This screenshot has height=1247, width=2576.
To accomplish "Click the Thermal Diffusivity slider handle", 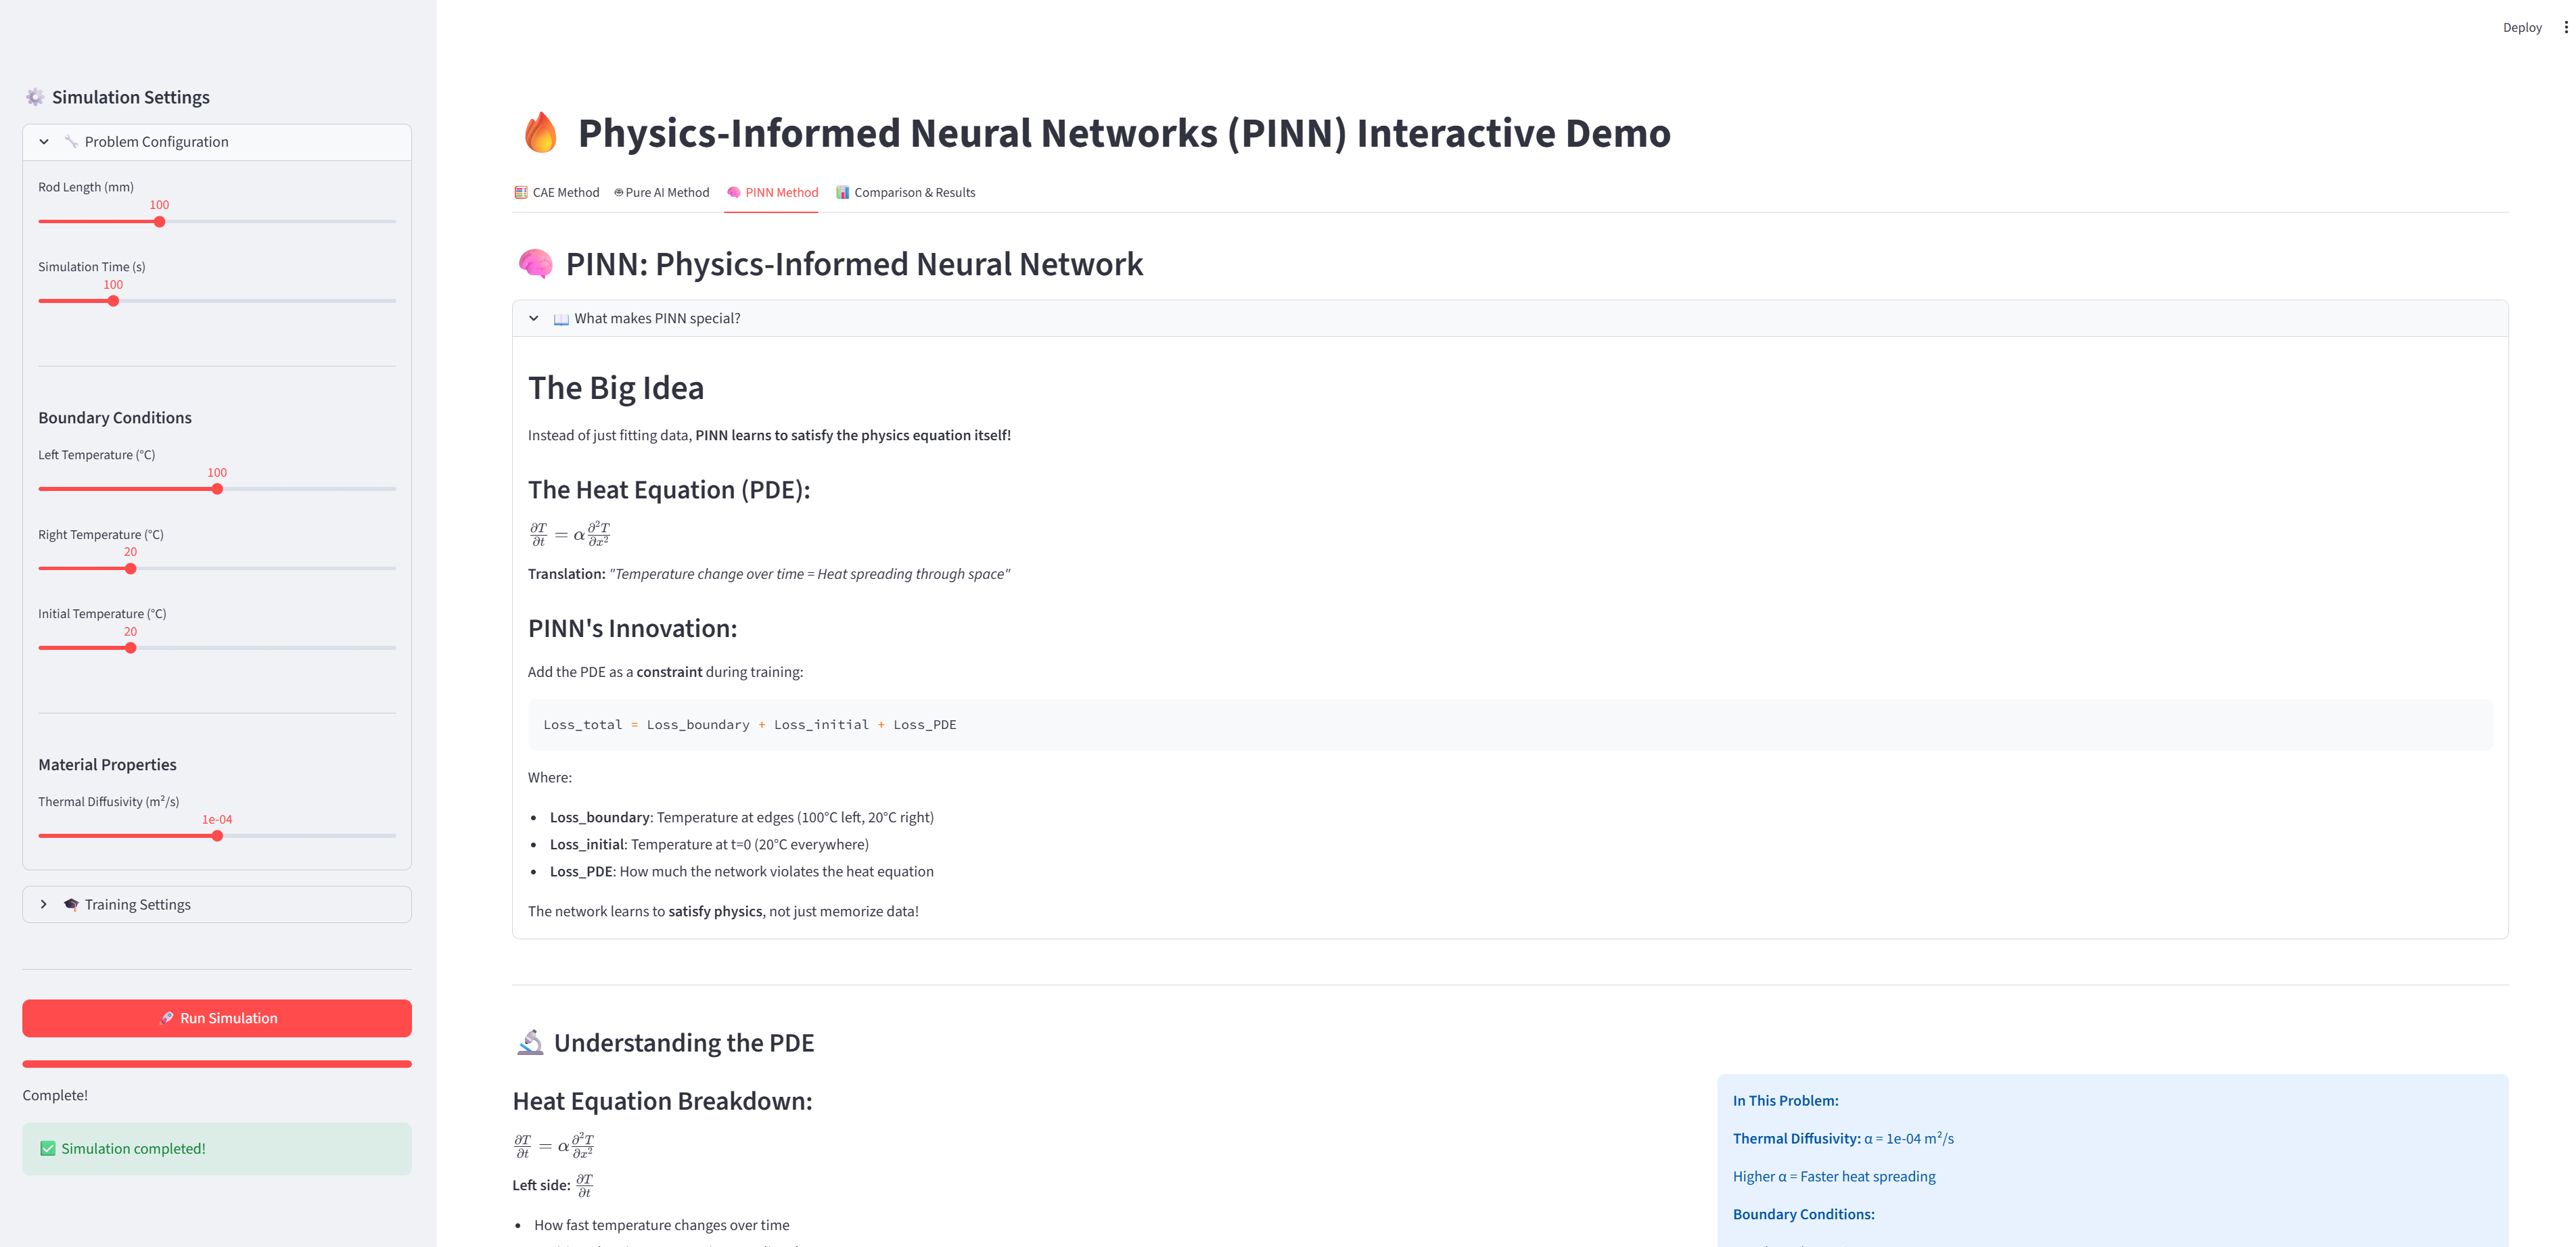I will [x=217, y=836].
